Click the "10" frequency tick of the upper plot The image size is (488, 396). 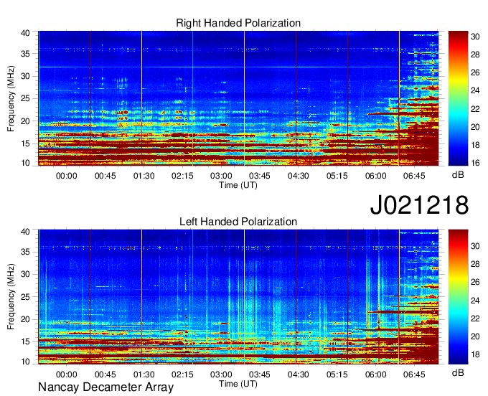[x=25, y=163]
